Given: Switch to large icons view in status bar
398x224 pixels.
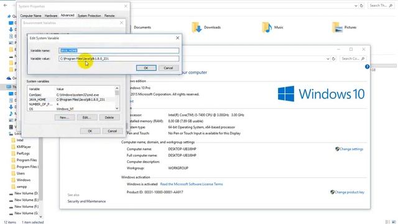Looking at the screenshot, I should tap(394, 222).
